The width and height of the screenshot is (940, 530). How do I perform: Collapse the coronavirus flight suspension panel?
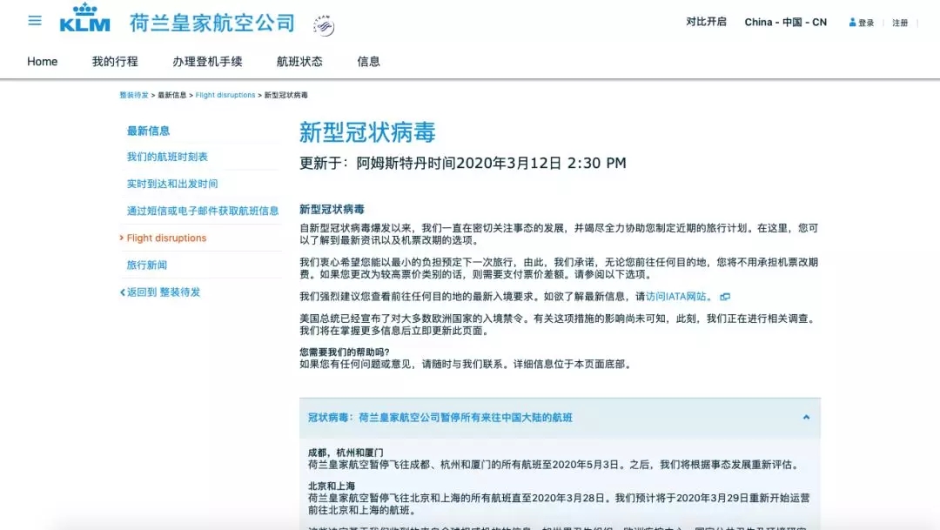coord(806,417)
